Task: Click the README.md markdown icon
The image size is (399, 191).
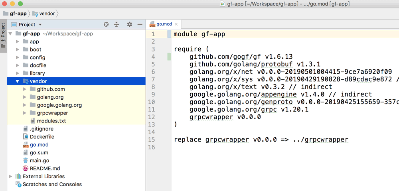Action: point(26,168)
